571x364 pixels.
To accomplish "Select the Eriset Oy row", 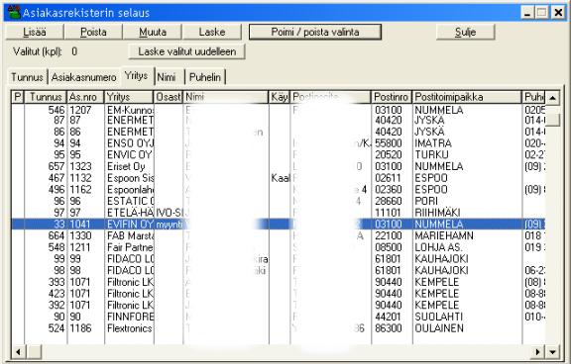I will 279,166.
